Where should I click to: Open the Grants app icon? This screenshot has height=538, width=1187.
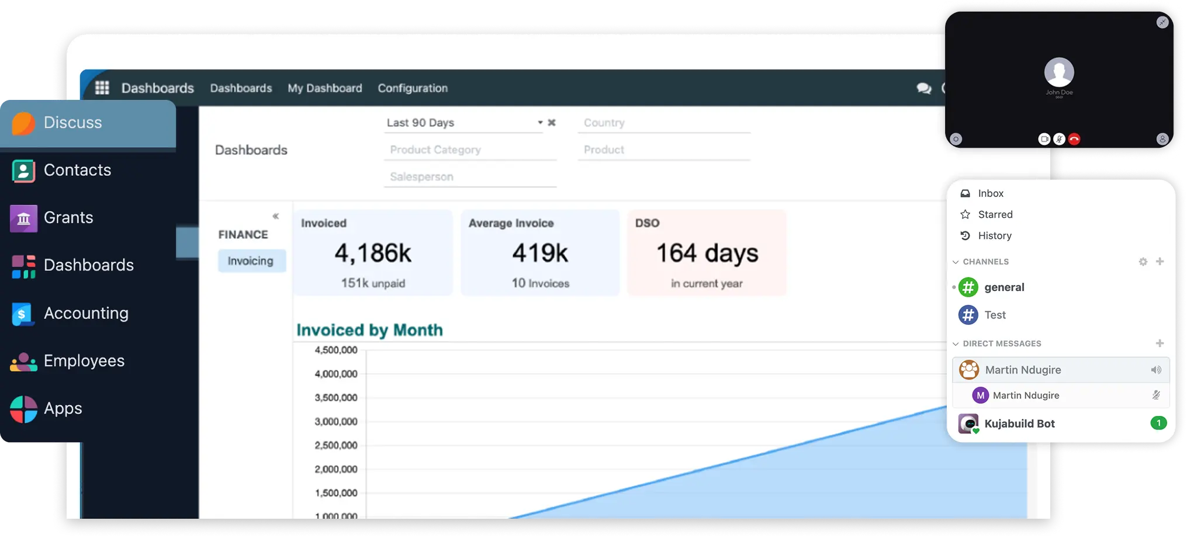pos(23,218)
